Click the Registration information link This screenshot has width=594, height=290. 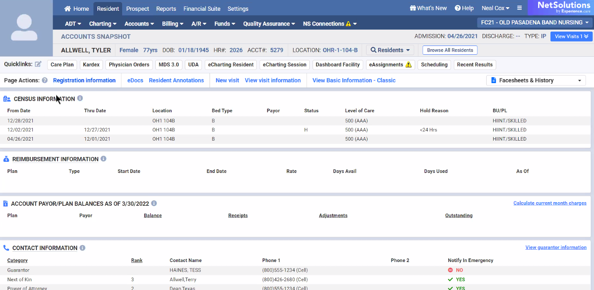84,80
